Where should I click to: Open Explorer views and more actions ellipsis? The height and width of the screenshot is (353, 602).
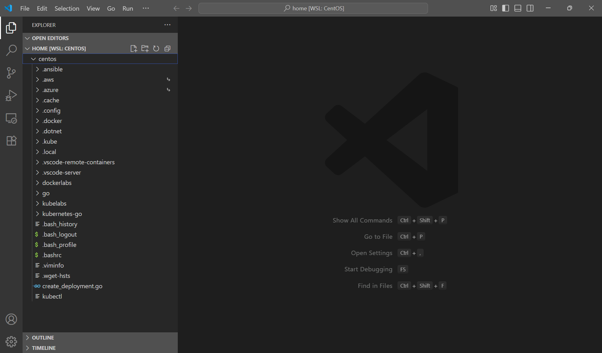tap(167, 25)
